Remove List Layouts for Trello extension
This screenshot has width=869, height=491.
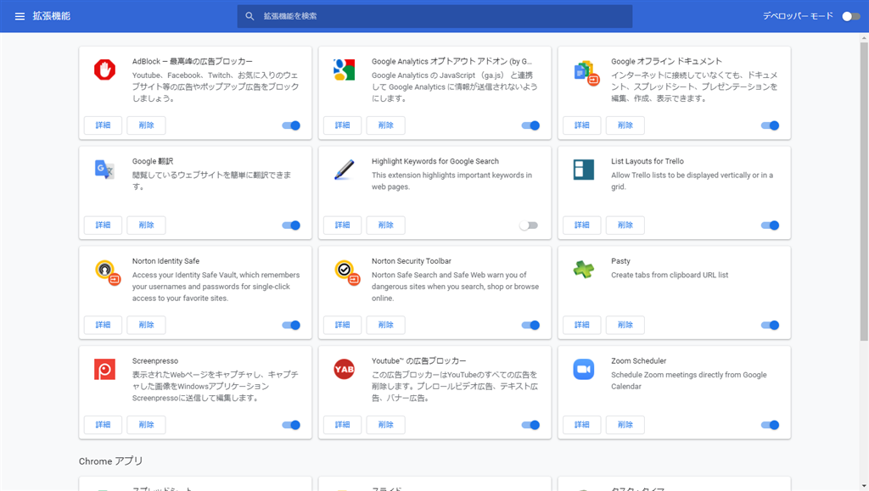(x=625, y=226)
